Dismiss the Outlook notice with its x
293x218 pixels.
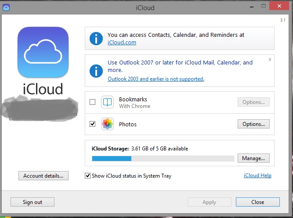point(270,60)
